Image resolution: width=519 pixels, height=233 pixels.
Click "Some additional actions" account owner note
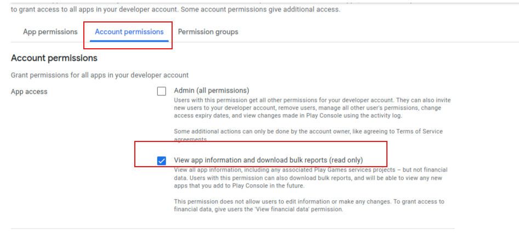[308, 135]
